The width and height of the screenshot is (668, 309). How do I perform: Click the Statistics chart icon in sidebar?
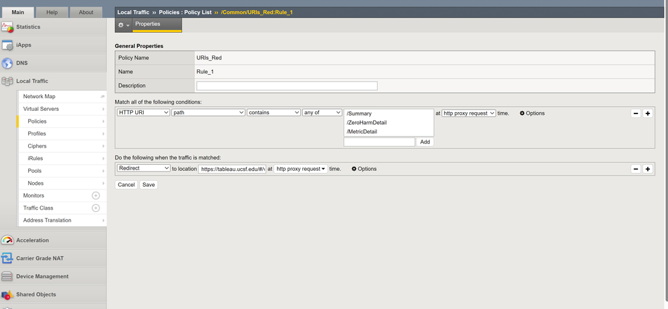click(x=7, y=27)
